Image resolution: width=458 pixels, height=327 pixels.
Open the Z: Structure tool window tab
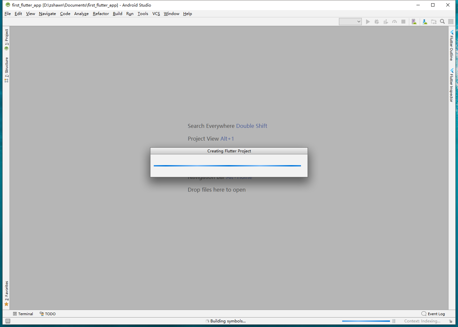tap(6, 70)
